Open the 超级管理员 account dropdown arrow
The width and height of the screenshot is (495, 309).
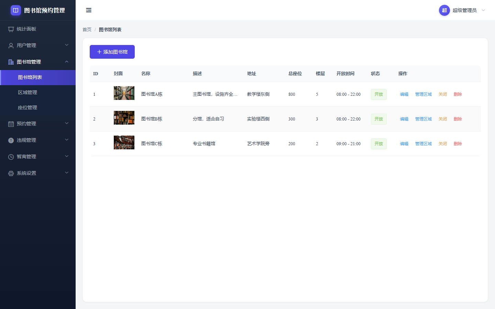click(483, 10)
